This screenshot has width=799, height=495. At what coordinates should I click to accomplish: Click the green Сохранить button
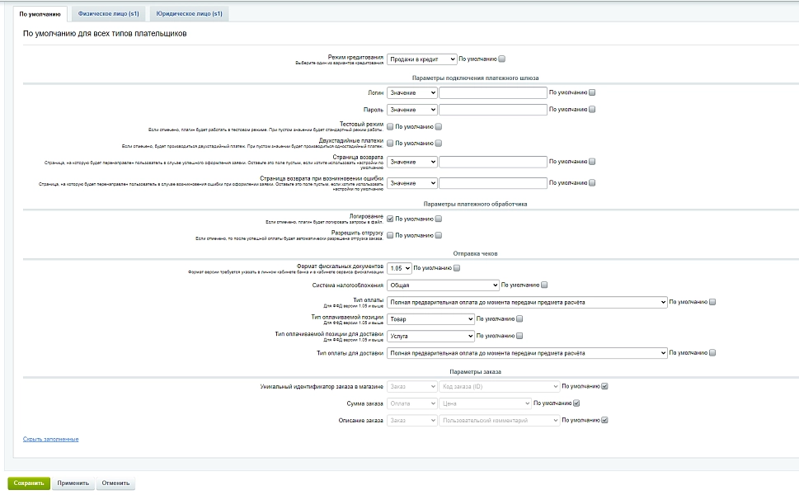click(x=29, y=483)
